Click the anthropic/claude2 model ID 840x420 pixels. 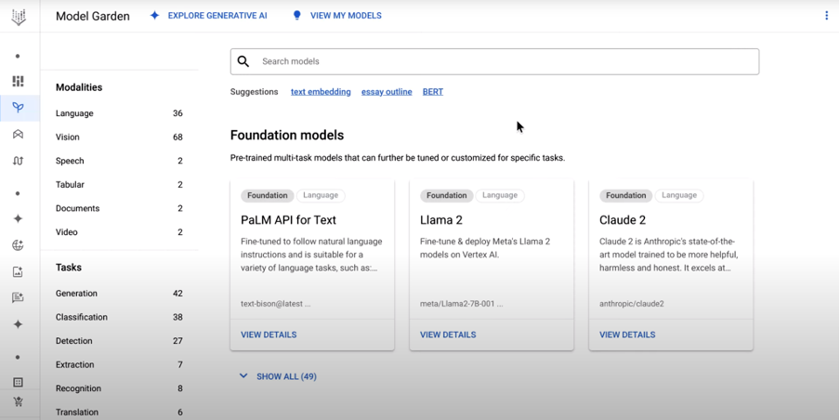click(632, 304)
